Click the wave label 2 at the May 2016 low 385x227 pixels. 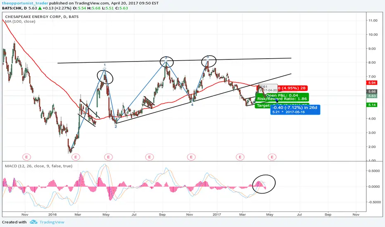click(x=116, y=126)
